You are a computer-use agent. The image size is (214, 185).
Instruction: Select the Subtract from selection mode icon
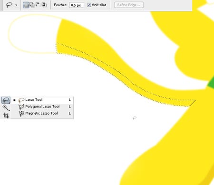[38, 5]
